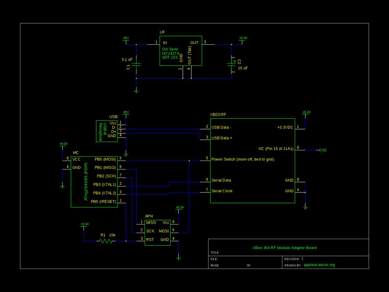Select the C2 10 uF polarized capacitor symbol

(231, 64)
